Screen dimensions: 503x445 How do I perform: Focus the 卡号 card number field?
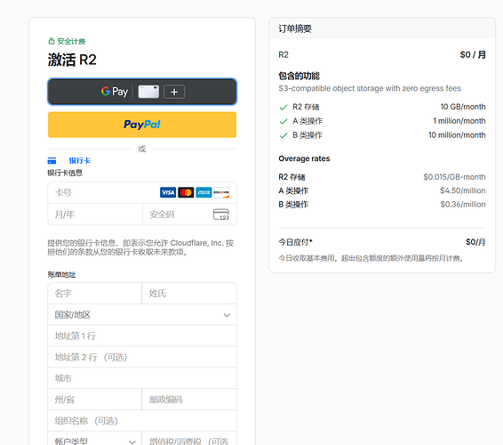(142, 193)
